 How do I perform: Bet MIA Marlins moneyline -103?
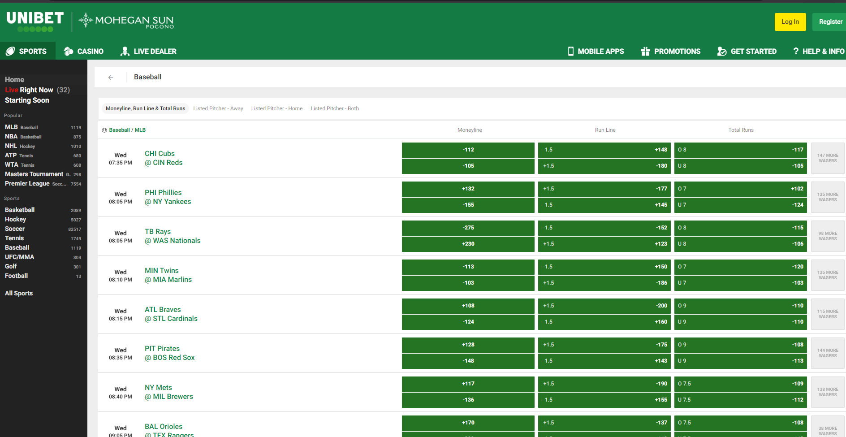pyautogui.click(x=468, y=283)
